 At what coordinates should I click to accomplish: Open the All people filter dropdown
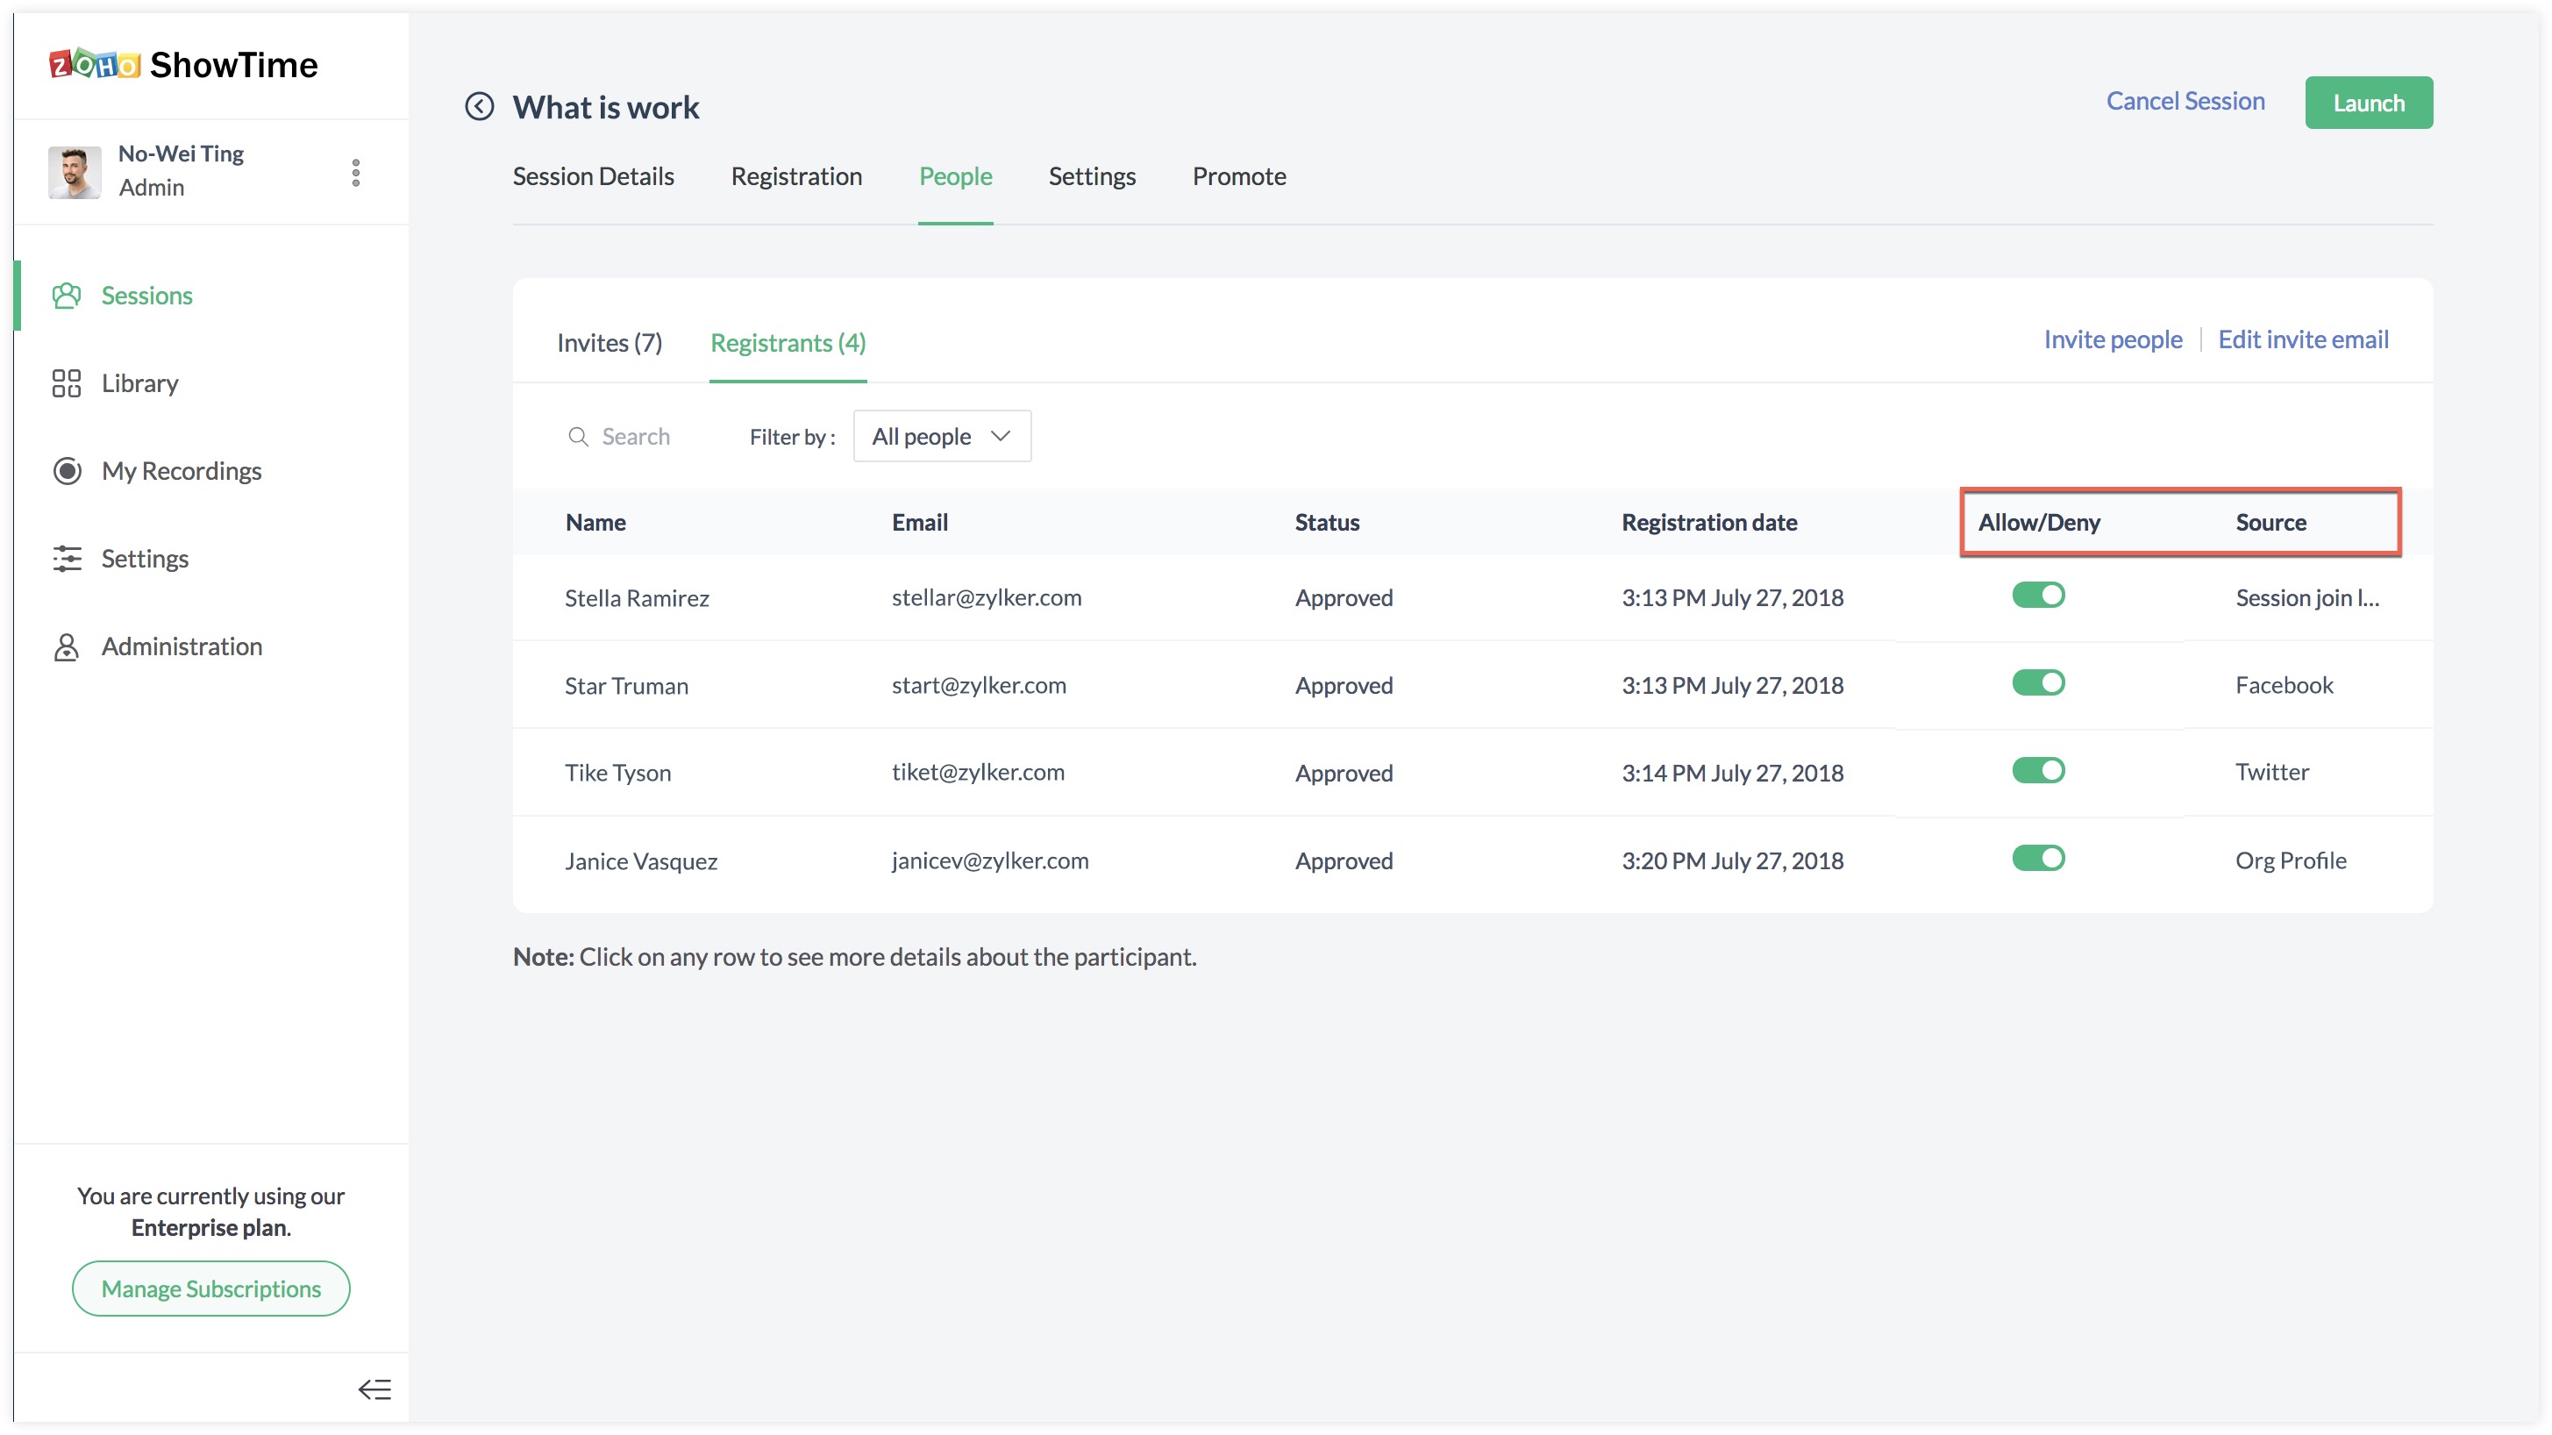tap(941, 436)
